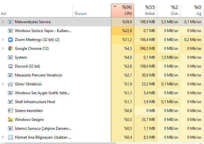Screen dimensions: 204x144
Task: Expand the Malwarebytes Service process group
Action: click(x=3, y=22)
